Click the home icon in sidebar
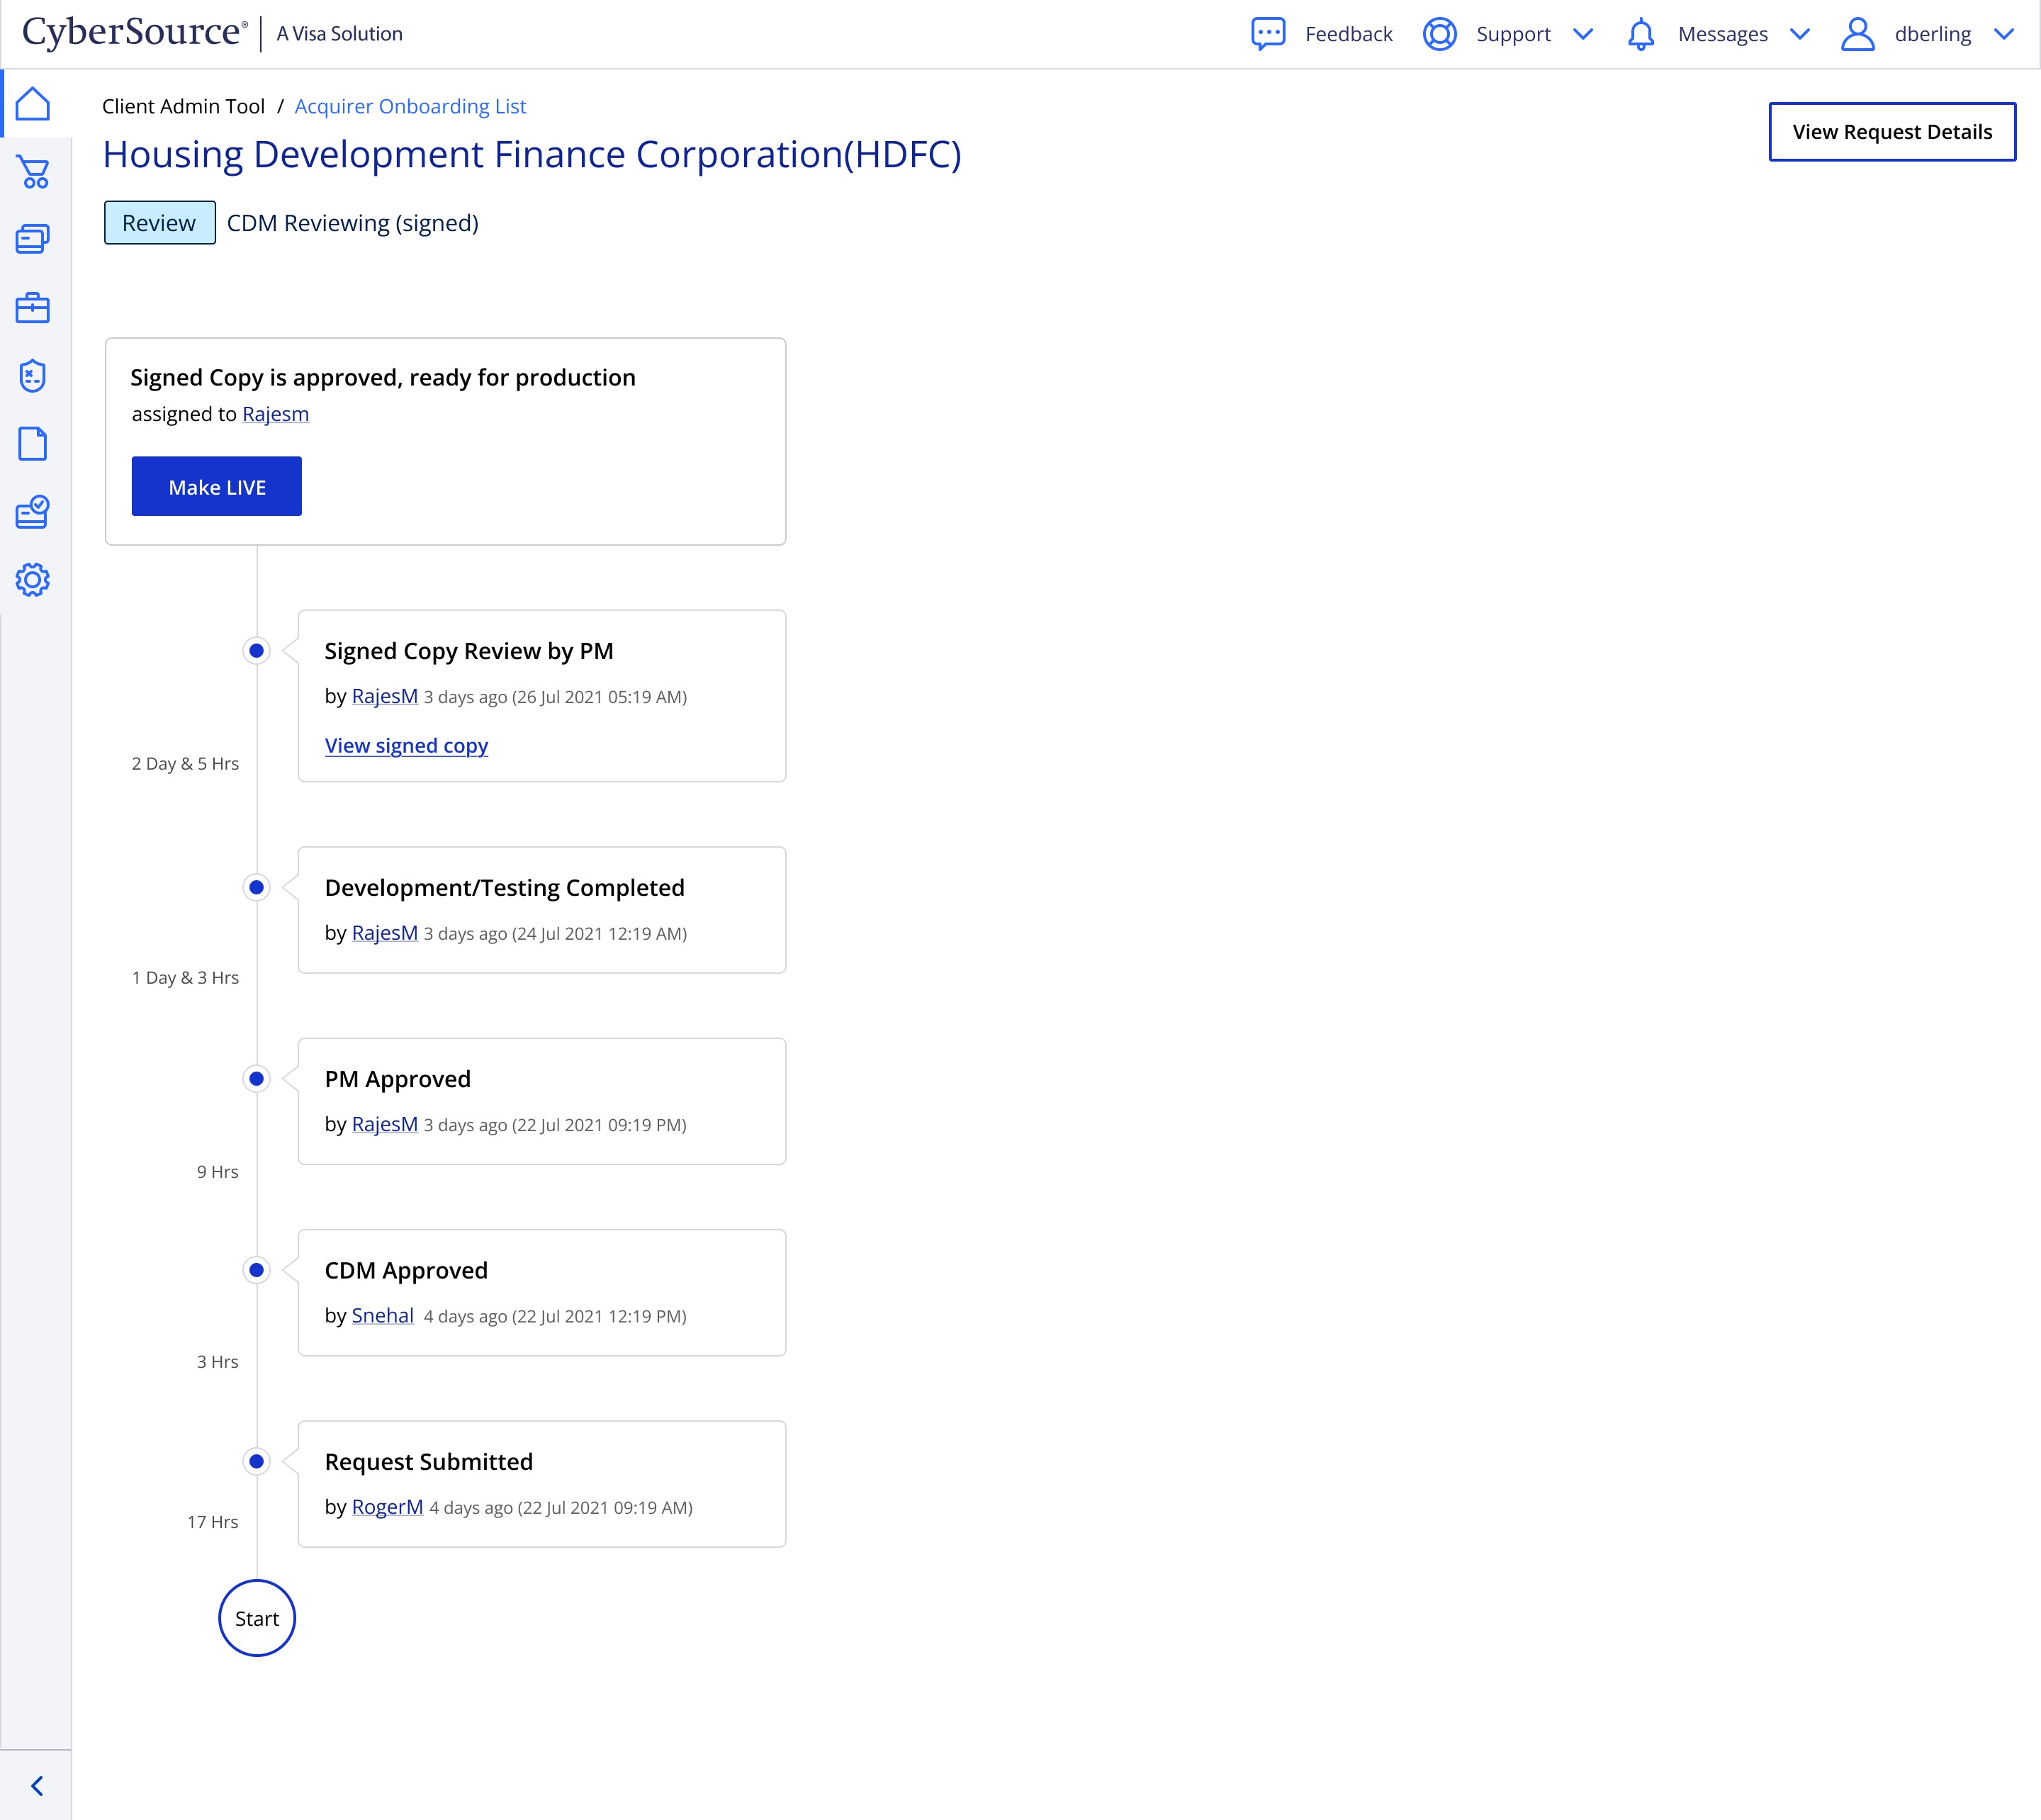Image resolution: width=2041 pixels, height=1820 pixels. 33,104
